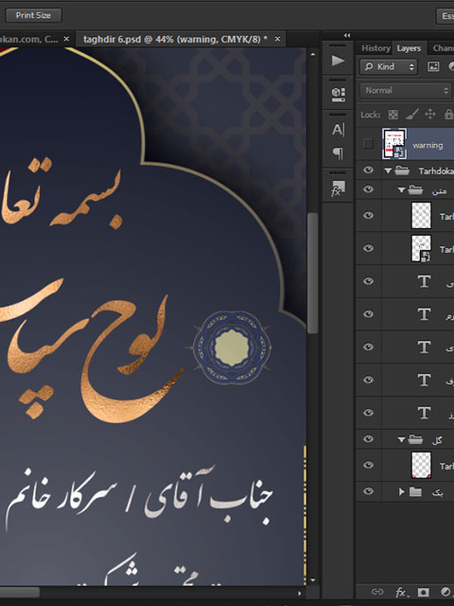454x606 pixels.
Task: Close the taghdir 6.psd document tab
Action: (x=277, y=39)
